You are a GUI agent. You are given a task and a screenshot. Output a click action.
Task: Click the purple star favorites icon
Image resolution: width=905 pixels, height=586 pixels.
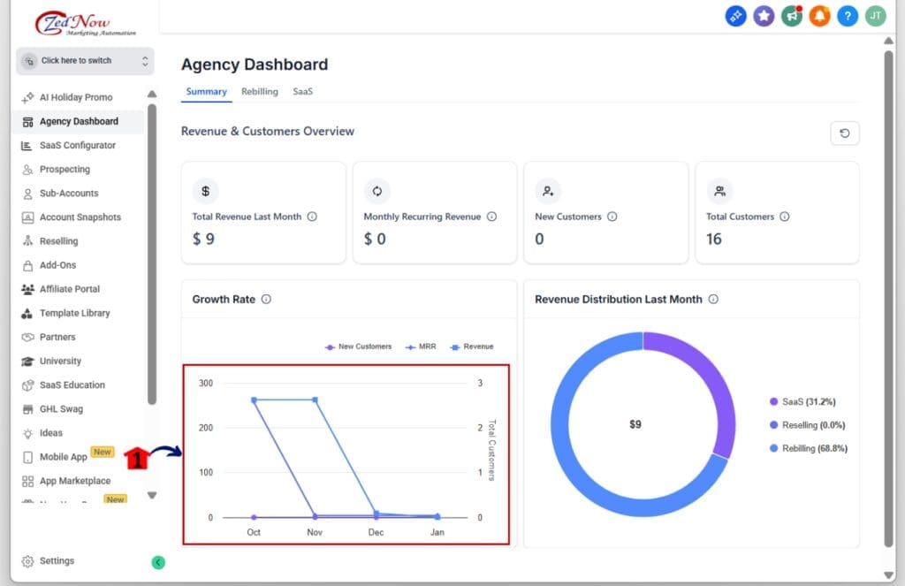(x=764, y=16)
